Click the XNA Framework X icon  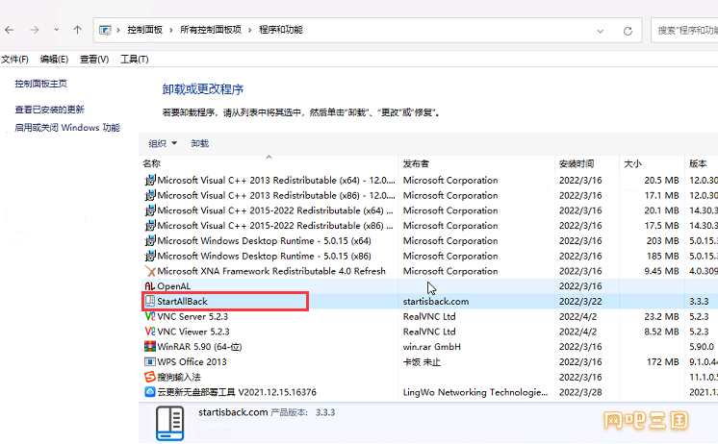150,271
